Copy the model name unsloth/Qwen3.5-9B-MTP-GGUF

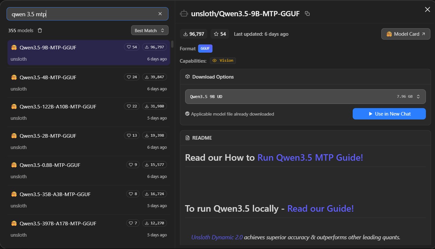(307, 14)
